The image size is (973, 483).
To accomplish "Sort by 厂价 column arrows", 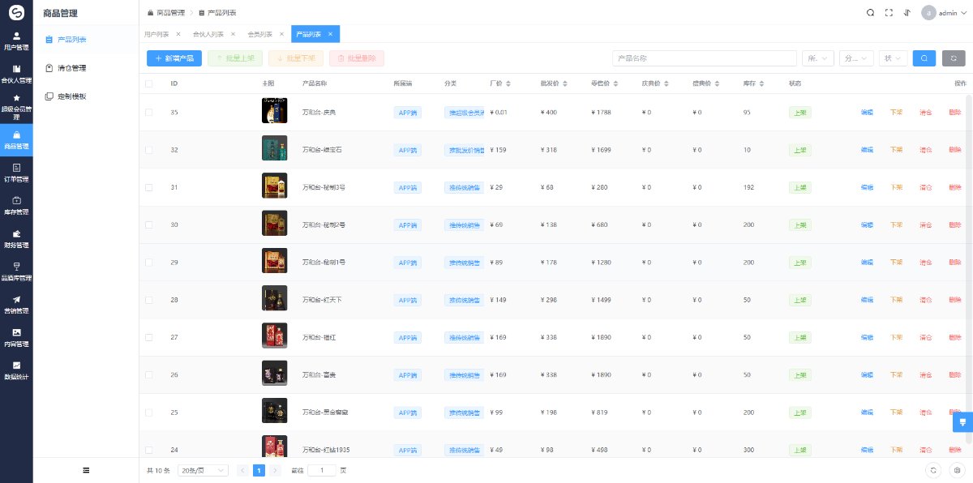I will (x=509, y=83).
